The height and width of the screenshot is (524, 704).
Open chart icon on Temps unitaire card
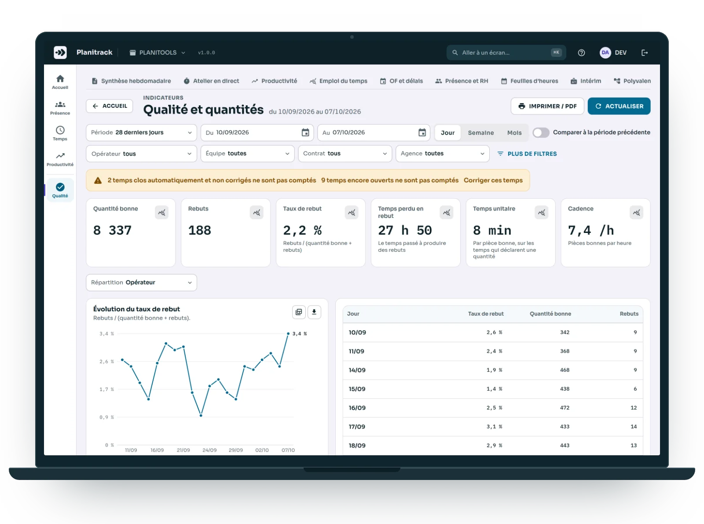(542, 213)
